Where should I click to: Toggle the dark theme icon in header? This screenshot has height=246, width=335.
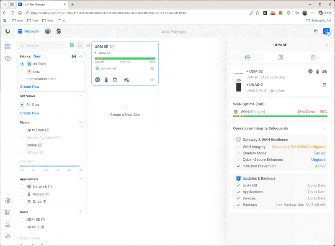(316, 31)
